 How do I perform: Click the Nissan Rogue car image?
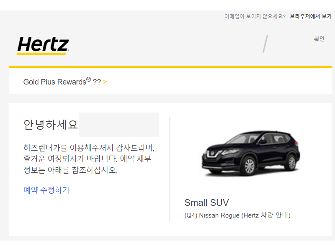(251, 154)
